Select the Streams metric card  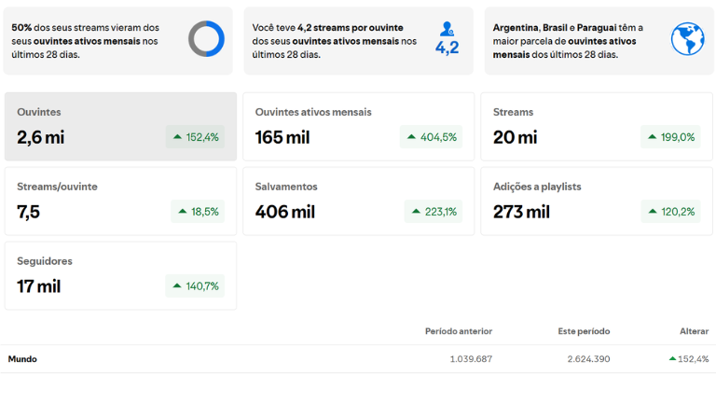pos(597,127)
